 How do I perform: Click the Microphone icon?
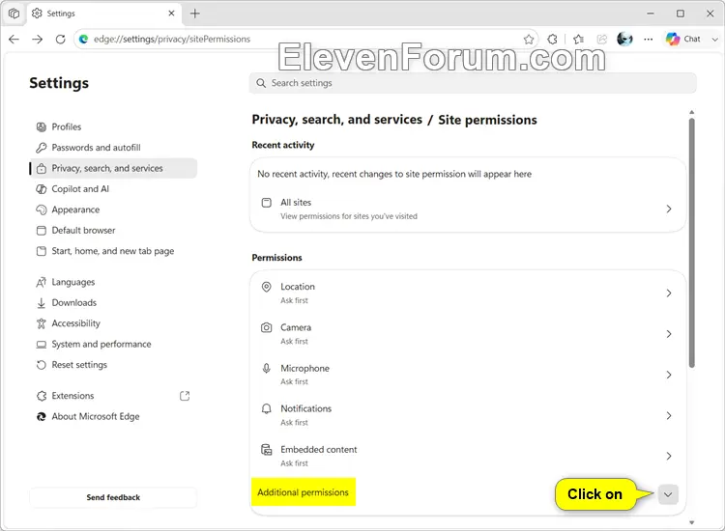coord(267,369)
